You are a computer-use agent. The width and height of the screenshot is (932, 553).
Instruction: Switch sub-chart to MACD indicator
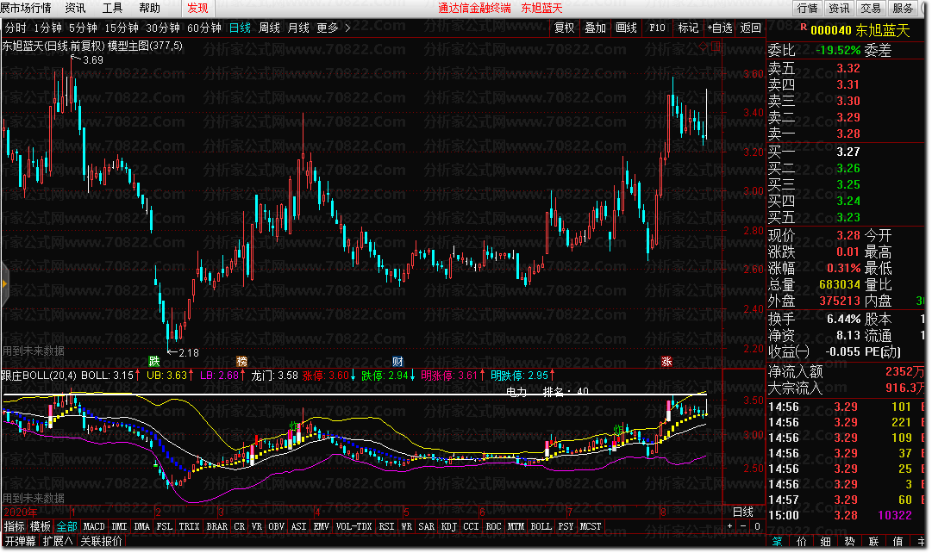pos(94,526)
